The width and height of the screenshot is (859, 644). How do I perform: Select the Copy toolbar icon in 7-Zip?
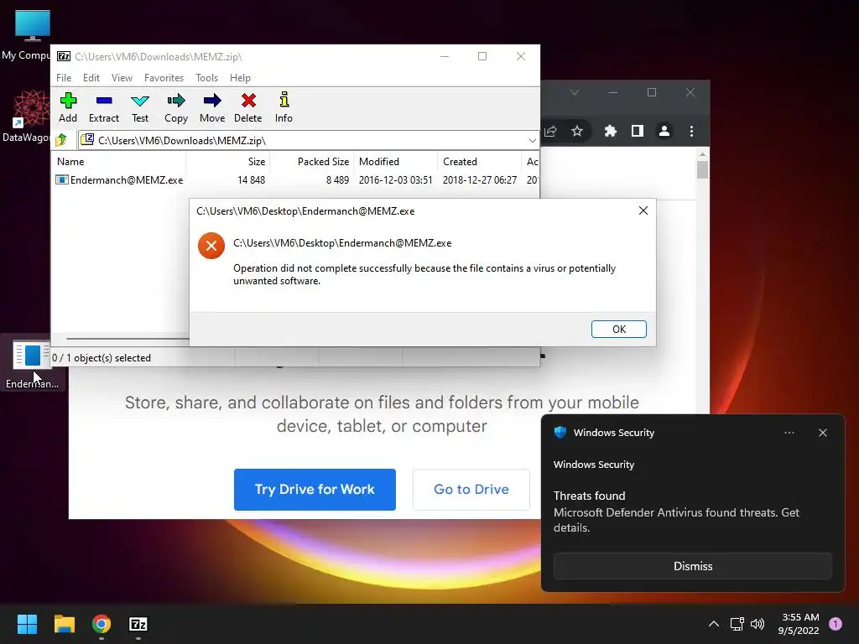[x=176, y=108]
